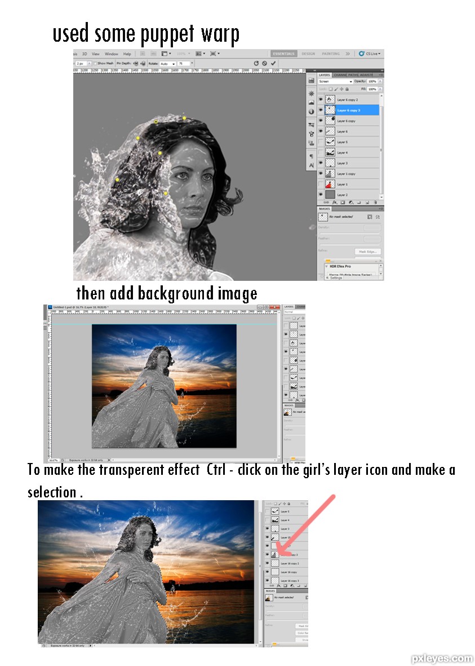The height and width of the screenshot is (666, 475).
Task: Hide the selected Layer 6 copy 3 layer
Action: tap(321, 111)
